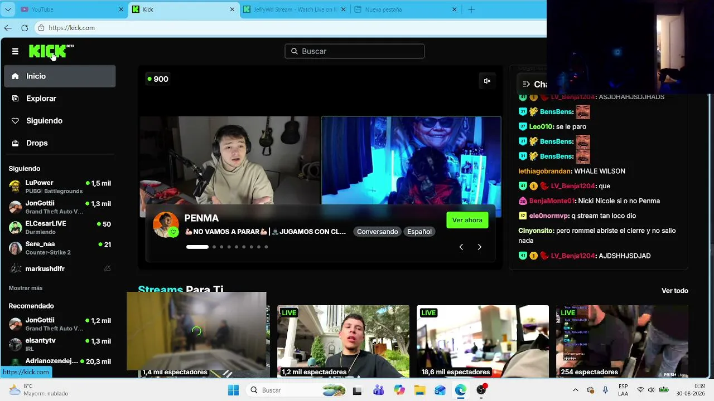Viewport: 714px width, 401px height.
Task: Show hidden system tray icons
Action: pos(576,390)
